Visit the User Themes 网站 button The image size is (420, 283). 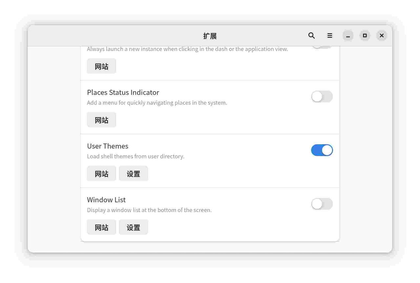101,174
